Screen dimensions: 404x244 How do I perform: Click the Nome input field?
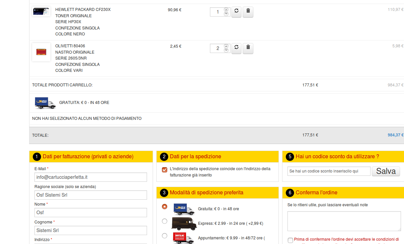[x=91, y=213]
